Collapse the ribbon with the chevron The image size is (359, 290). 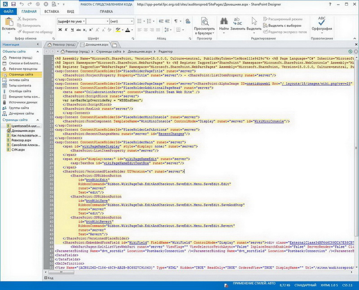(x=355, y=38)
